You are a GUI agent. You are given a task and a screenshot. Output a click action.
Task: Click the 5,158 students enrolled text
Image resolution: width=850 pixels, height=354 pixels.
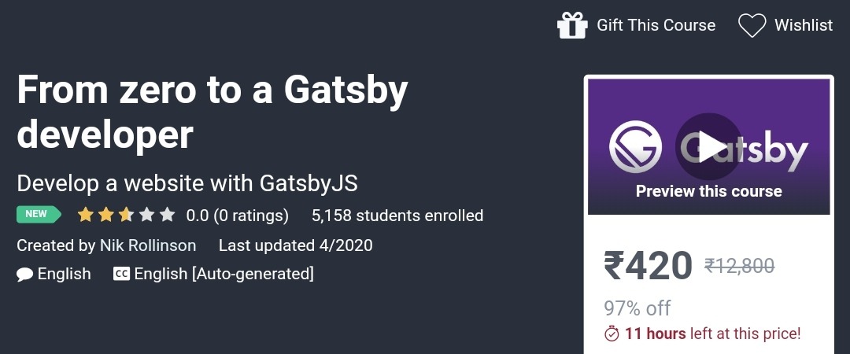tap(397, 216)
